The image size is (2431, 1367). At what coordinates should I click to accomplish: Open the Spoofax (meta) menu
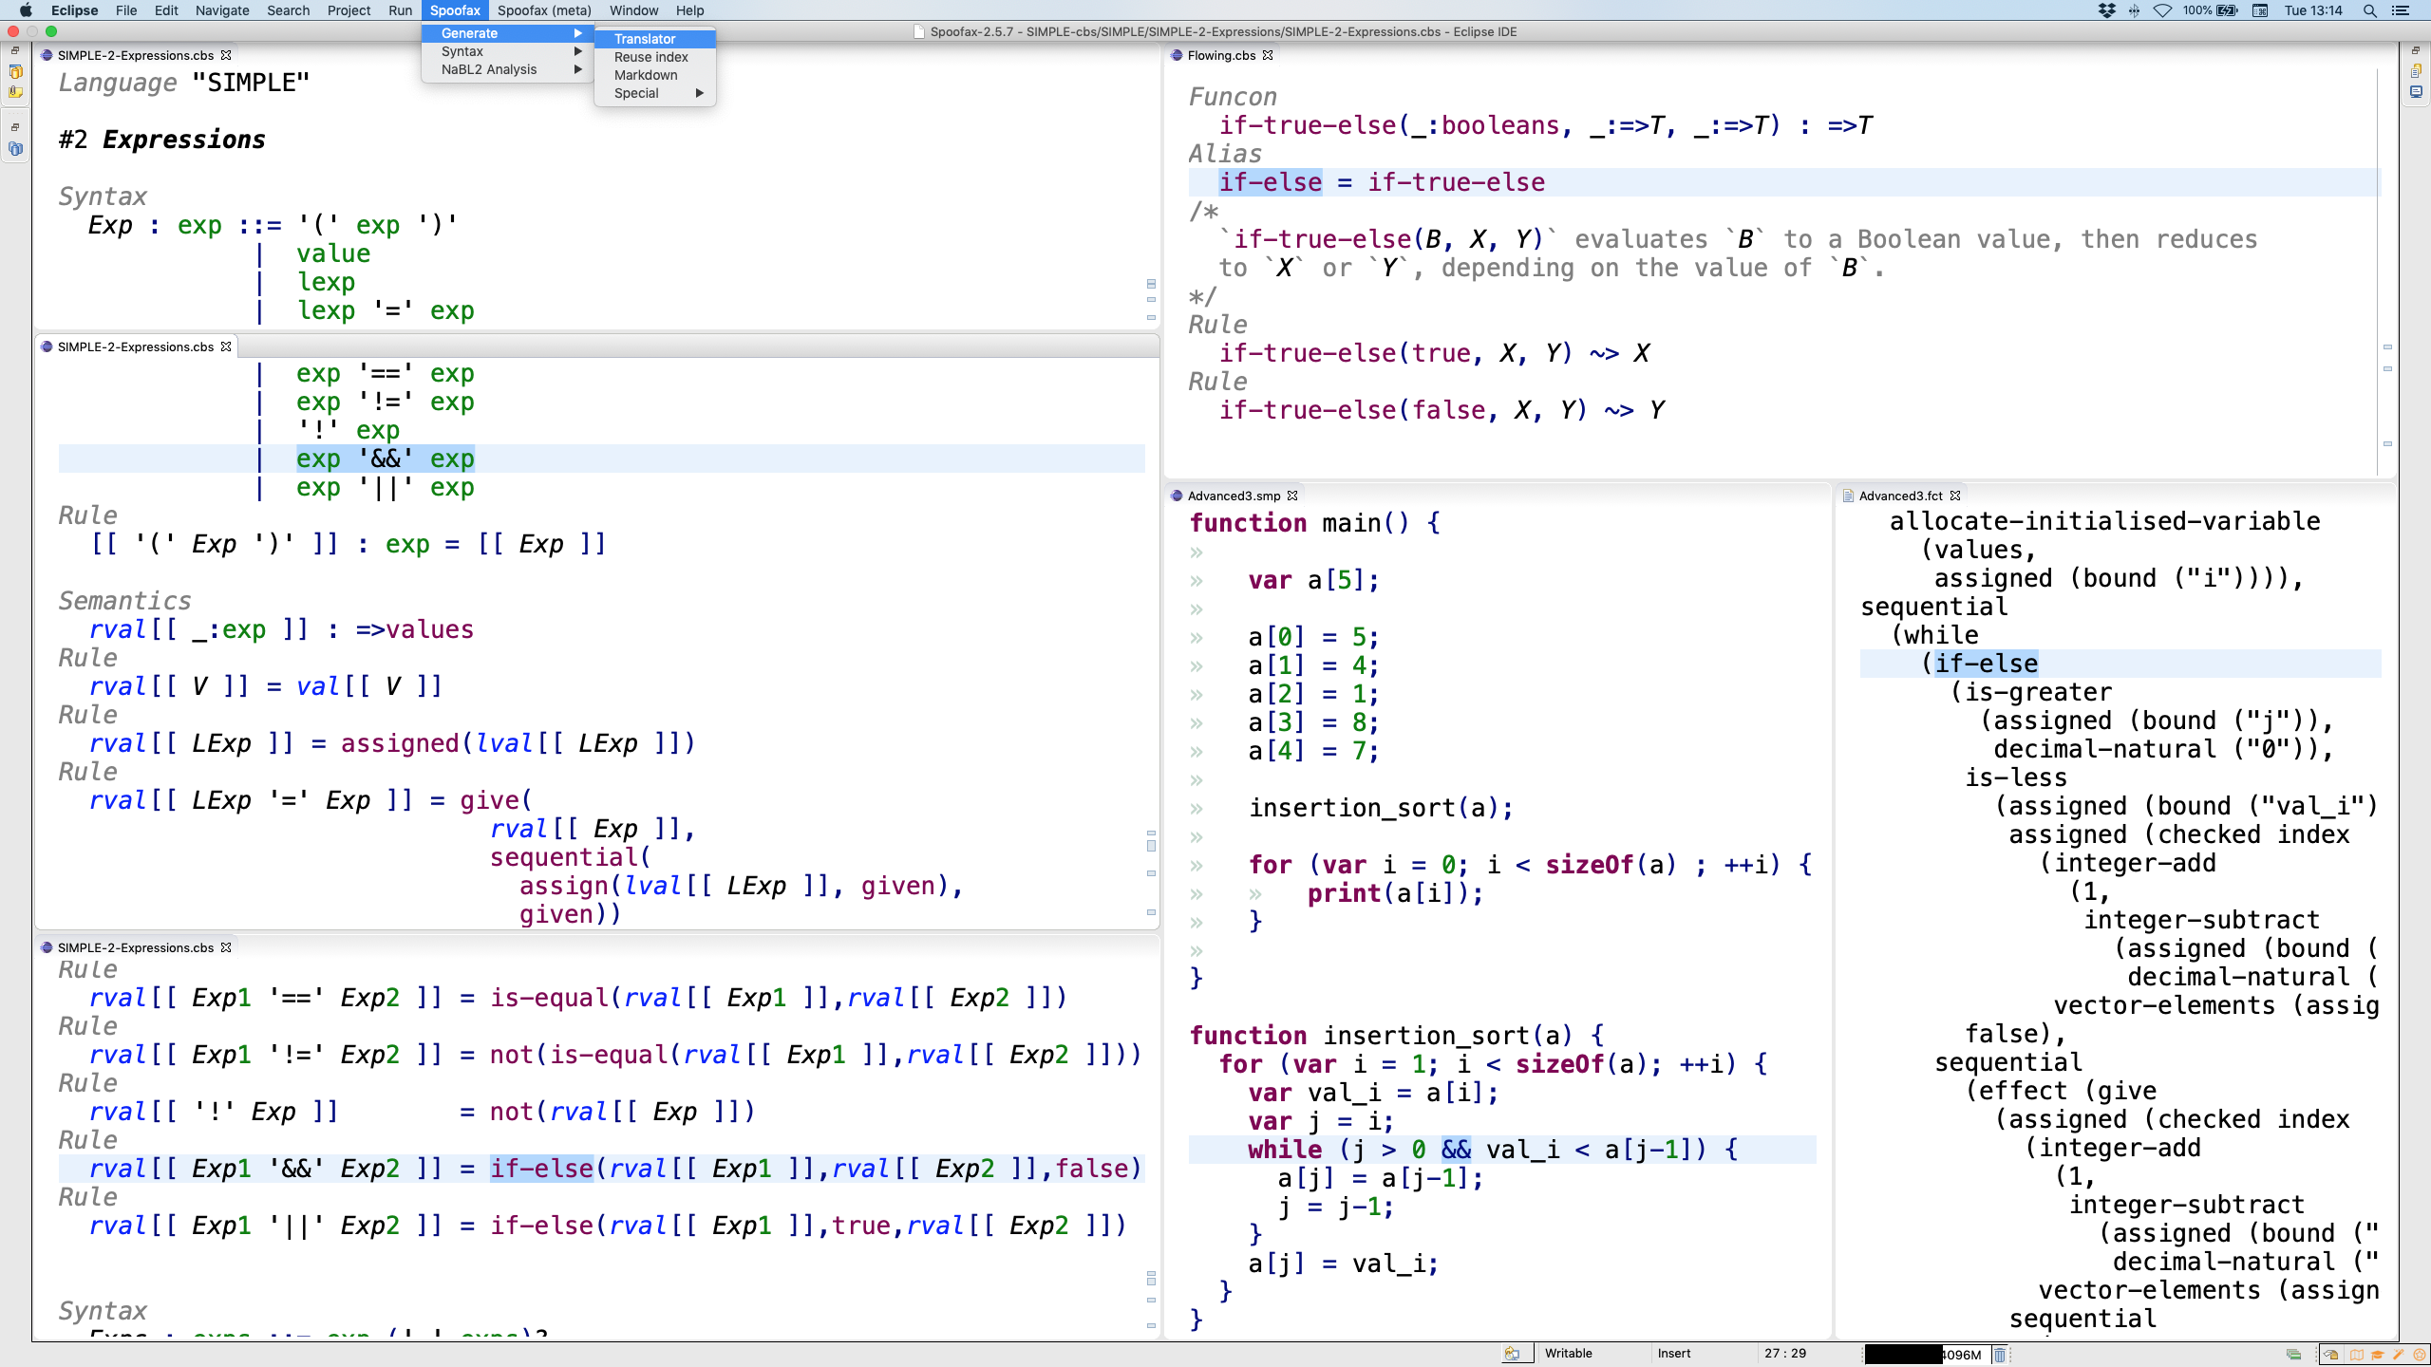pos(543,10)
